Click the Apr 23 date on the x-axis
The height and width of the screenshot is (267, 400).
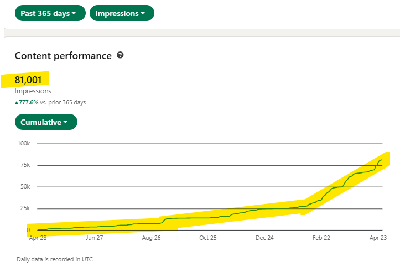tap(378, 238)
